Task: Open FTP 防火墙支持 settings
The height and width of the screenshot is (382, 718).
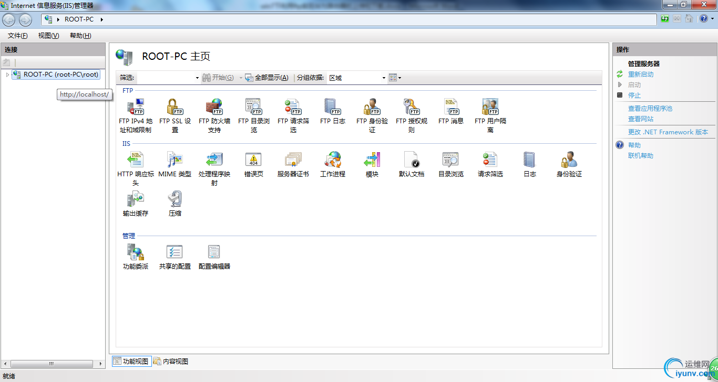Action: pyautogui.click(x=214, y=109)
